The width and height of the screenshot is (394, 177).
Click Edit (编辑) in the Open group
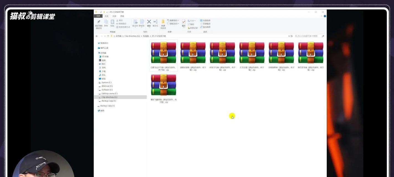tap(191, 24)
